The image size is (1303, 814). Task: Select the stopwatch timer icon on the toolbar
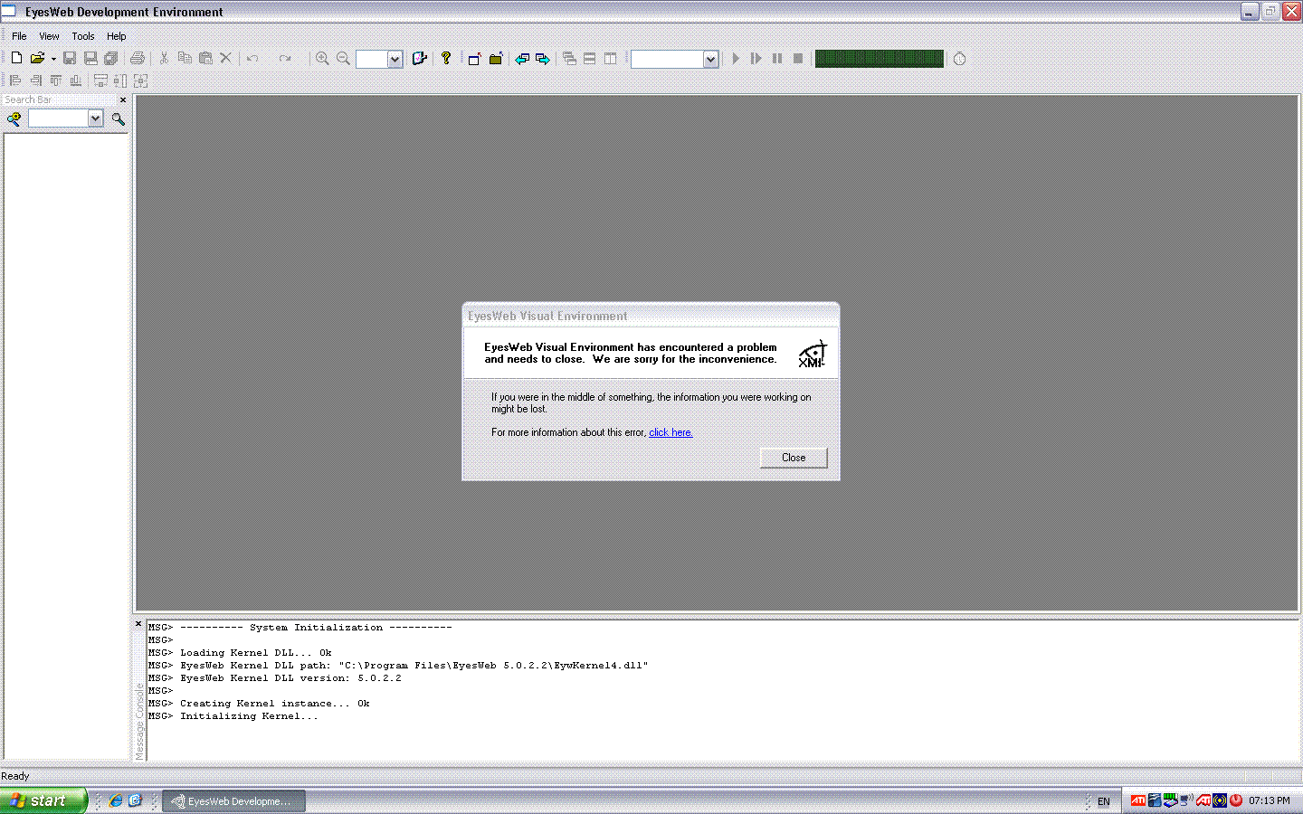958,58
